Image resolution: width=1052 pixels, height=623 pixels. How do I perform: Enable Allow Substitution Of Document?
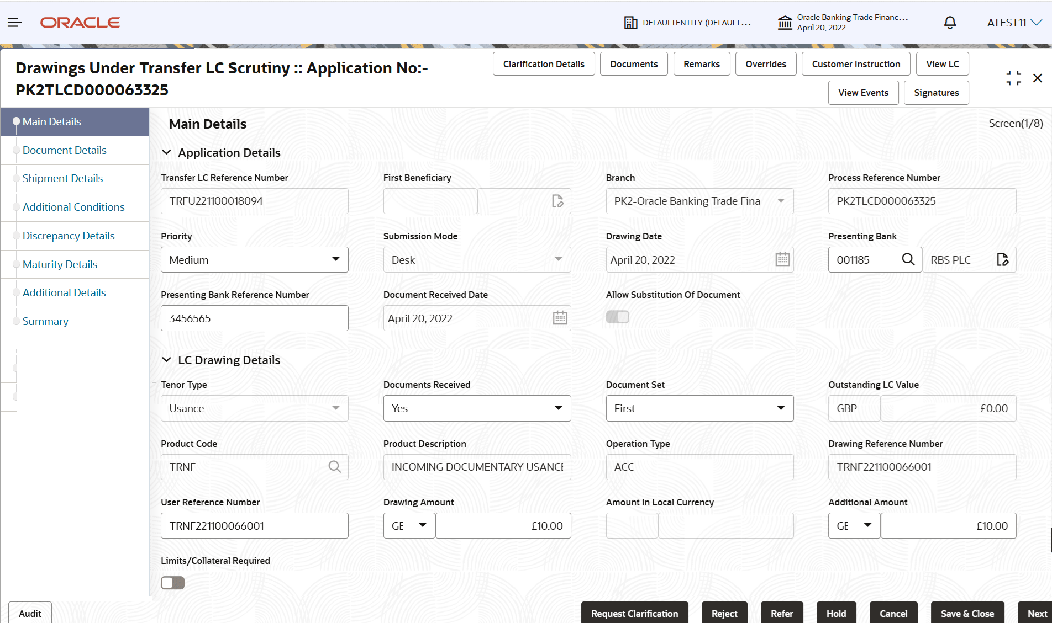click(617, 316)
